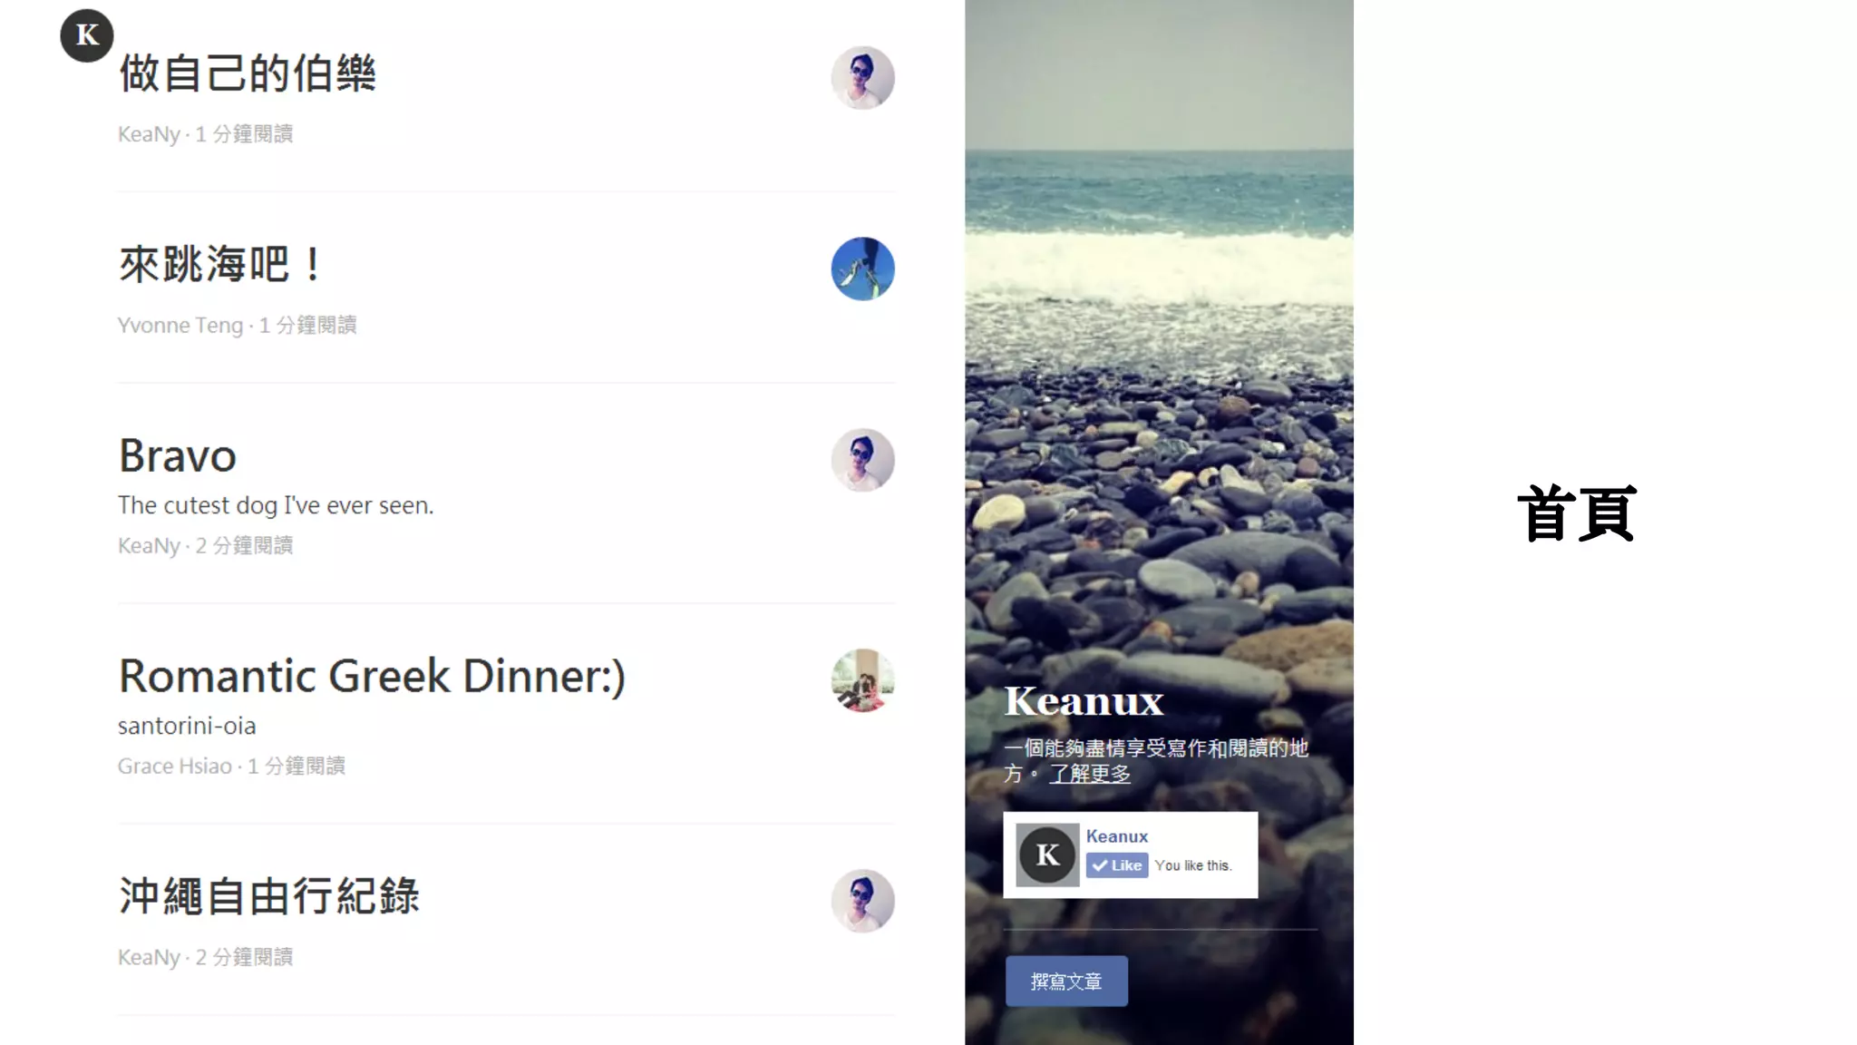The height and width of the screenshot is (1045, 1857).
Task: Open Grace Hsiao's avatar picture
Action: click(x=862, y=680)
